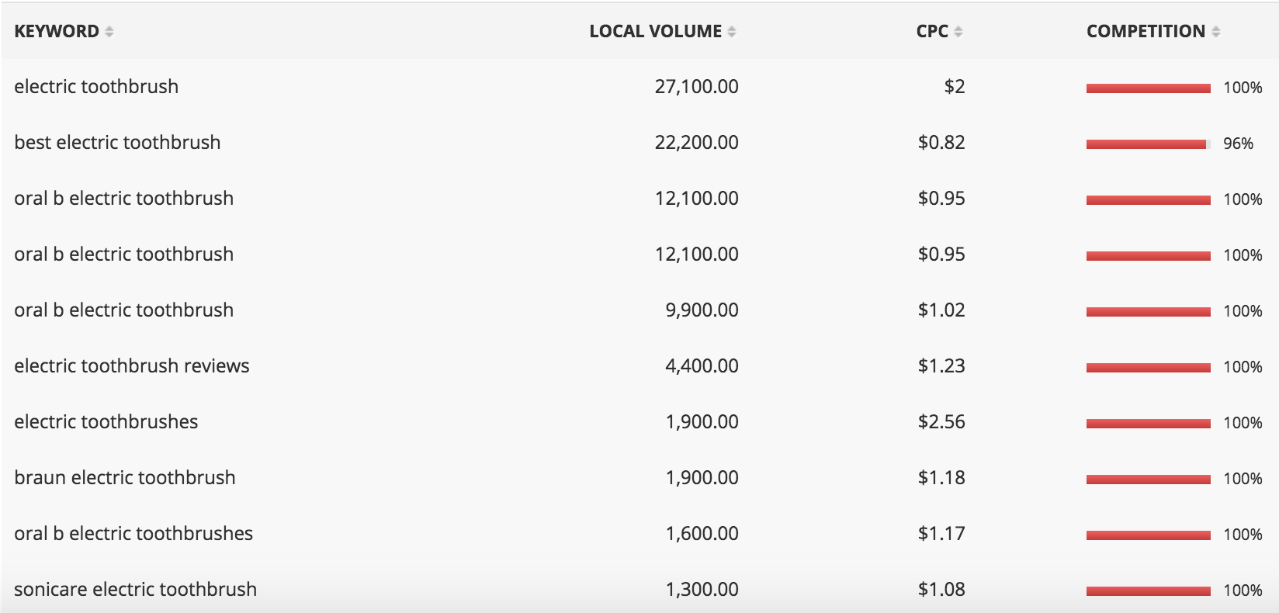
Task: Click competition bar for 'electric toothbrush' row
Action: click(1148, 88)
